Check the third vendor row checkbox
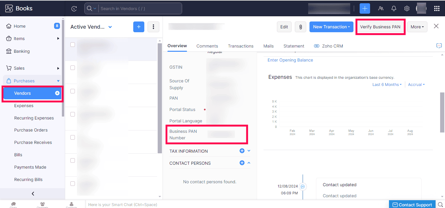 click(x=73, y=91)
